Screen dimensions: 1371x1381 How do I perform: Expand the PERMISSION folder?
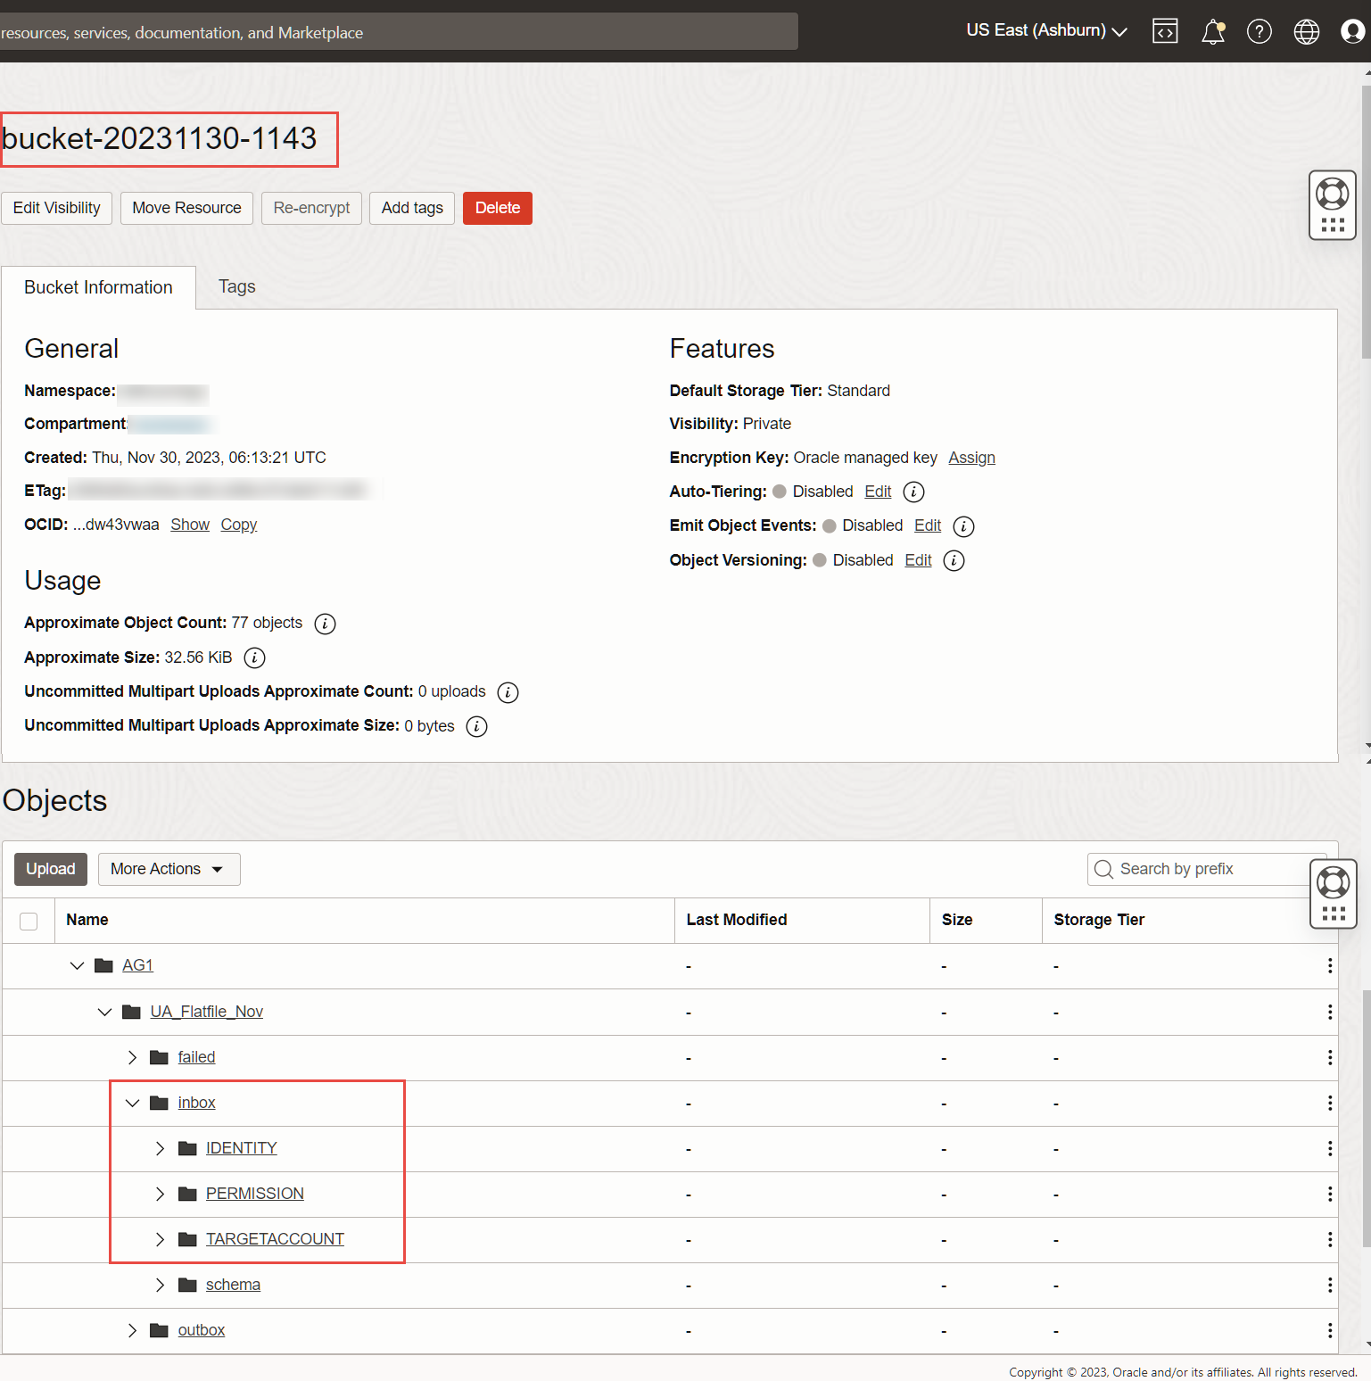pyautogui.click(x=161, y=1194)
